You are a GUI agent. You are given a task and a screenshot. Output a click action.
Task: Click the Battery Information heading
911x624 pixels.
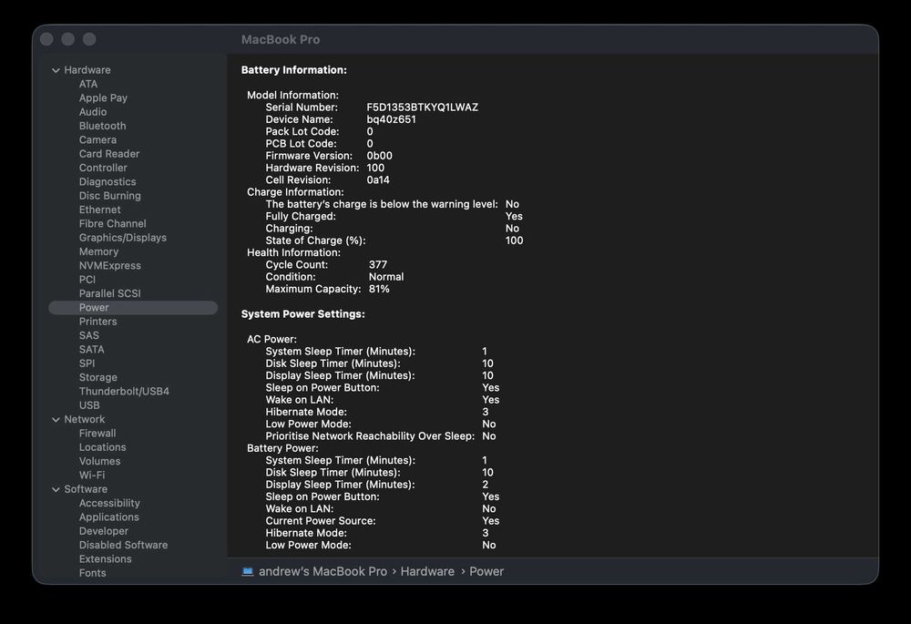[x=294, y=70]
